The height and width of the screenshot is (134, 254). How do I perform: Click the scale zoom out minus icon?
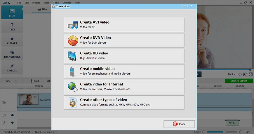click(x=203, y=132)
